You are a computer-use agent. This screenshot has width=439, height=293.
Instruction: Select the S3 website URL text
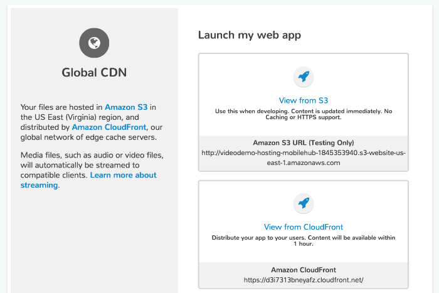[304, 157]
